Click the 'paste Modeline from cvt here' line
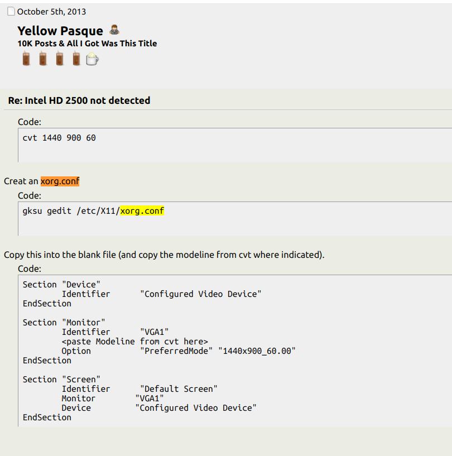452x456 pixels. coord(134,342)
